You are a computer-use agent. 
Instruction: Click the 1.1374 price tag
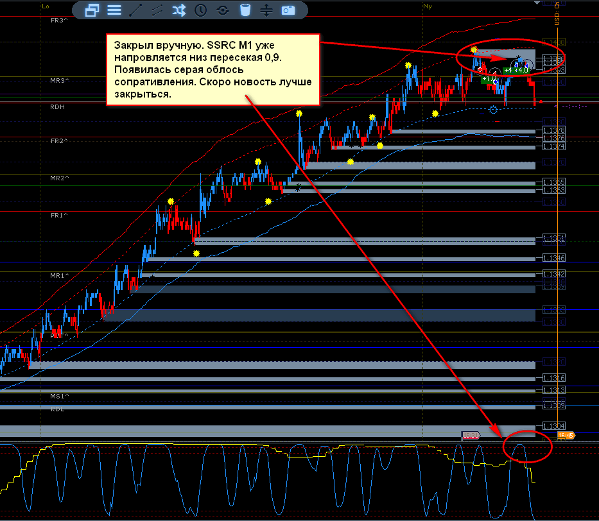coord(553,146)
